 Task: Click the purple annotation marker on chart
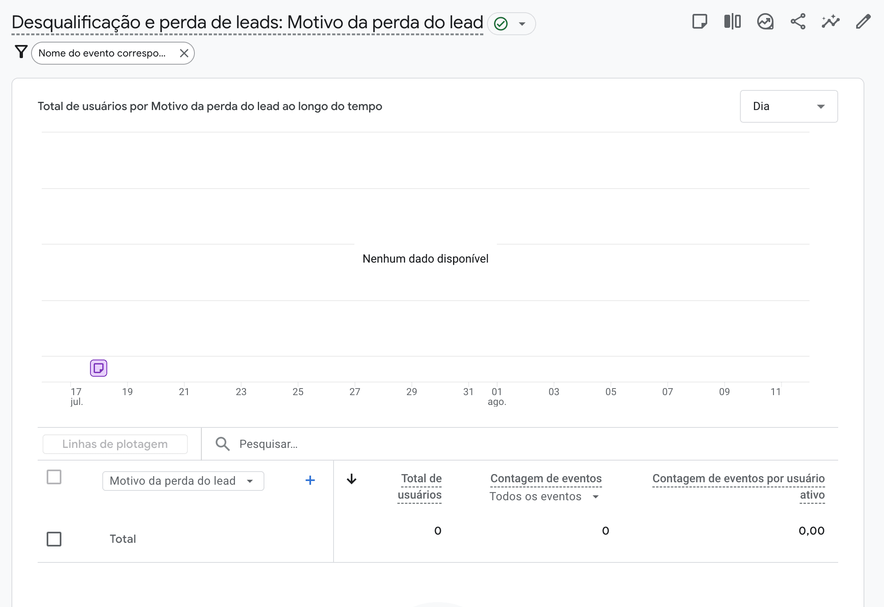click(x=99, y=368)
